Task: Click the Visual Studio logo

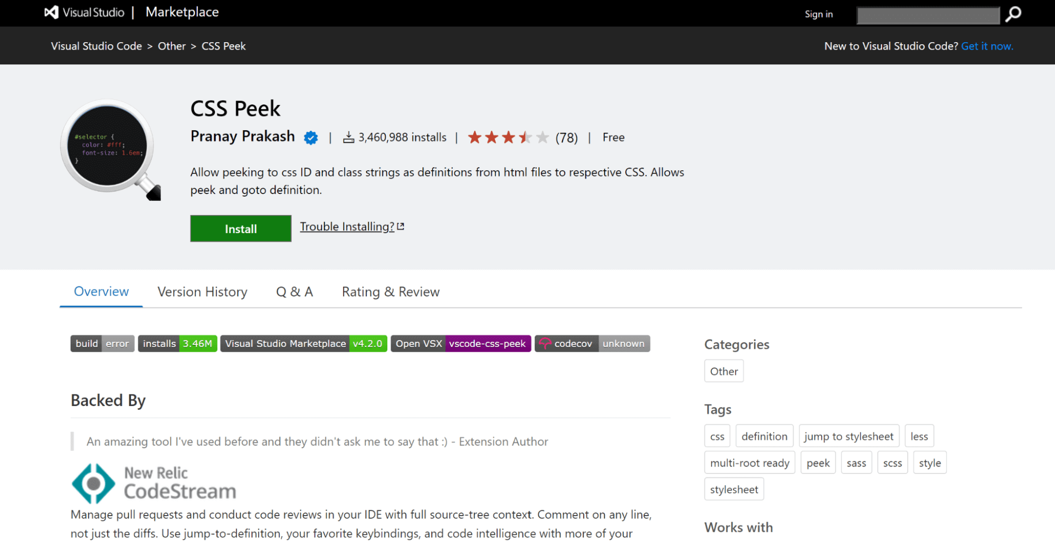Action: tap(51, 12)
